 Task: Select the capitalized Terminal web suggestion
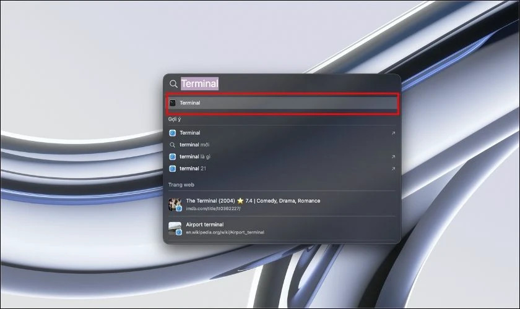190,133
